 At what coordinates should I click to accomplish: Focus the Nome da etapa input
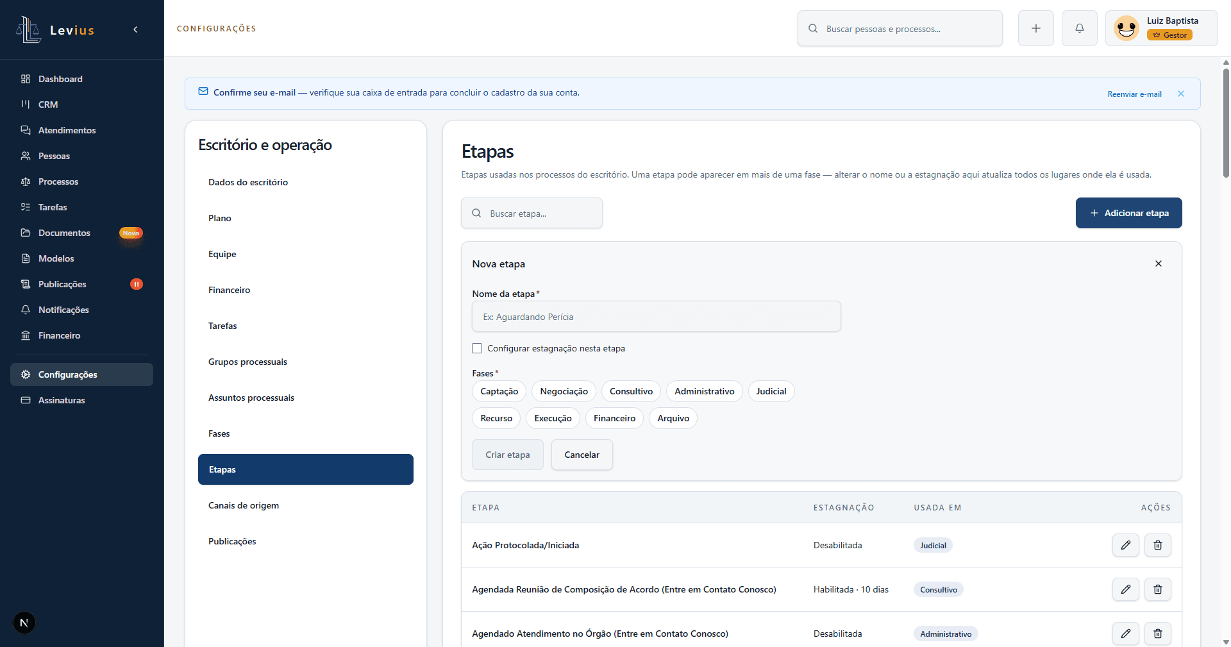pos(657,317)
